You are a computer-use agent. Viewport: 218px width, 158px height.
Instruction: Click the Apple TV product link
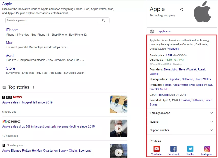pyautogui.click(x=201, y=85)
